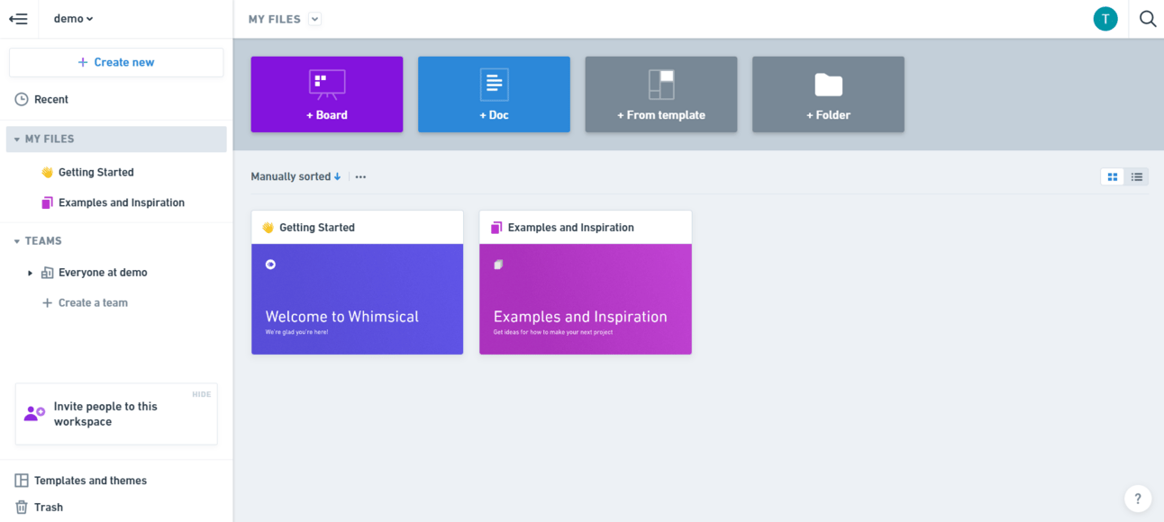Click the Getting Started card title
The image size is (1164, 522).
[x=317, y=228]
